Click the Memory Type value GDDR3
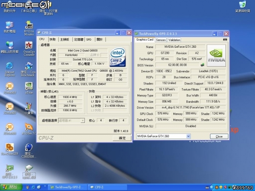This screenshot has width=255, height=191. (x=167, y=95)
